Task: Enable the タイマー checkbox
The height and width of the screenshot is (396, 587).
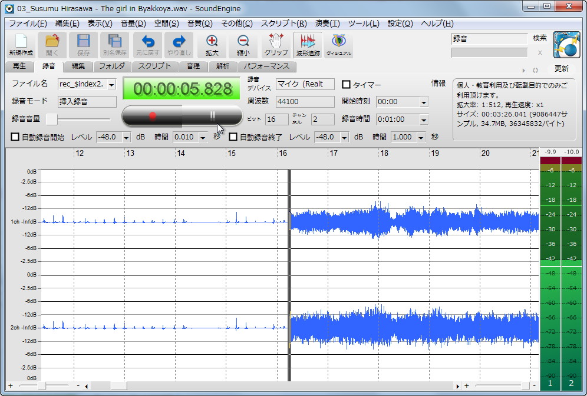Action: (347, 84)
